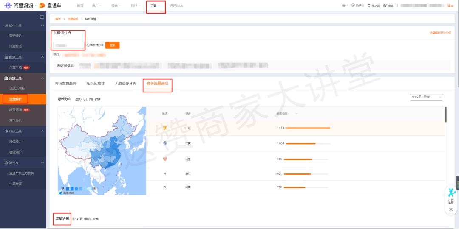
Task: Collapse the 出价工具 sidebar group
Action: pos(42,131)
